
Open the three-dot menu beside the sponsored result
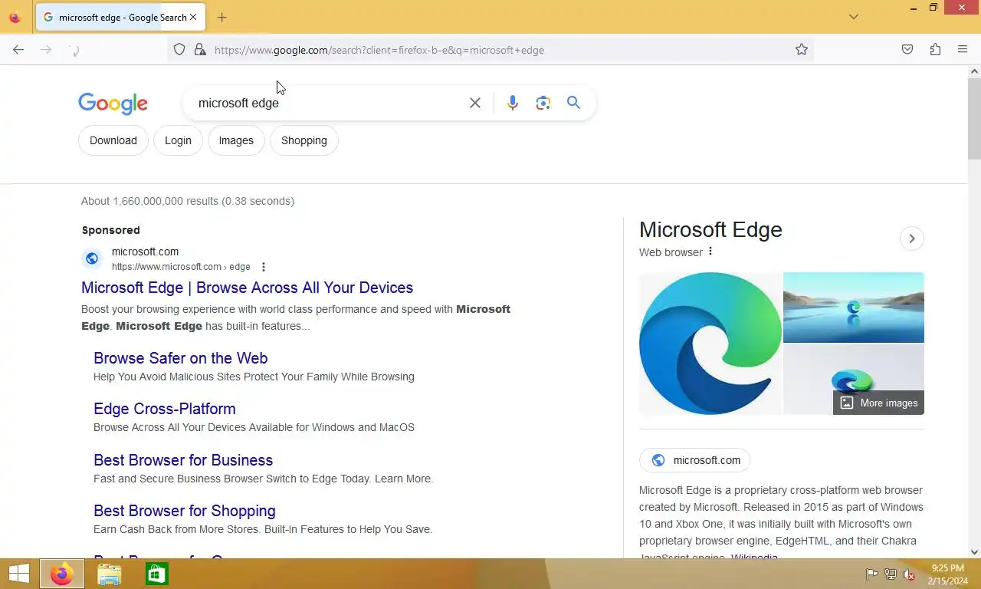[x=264, y=267]
